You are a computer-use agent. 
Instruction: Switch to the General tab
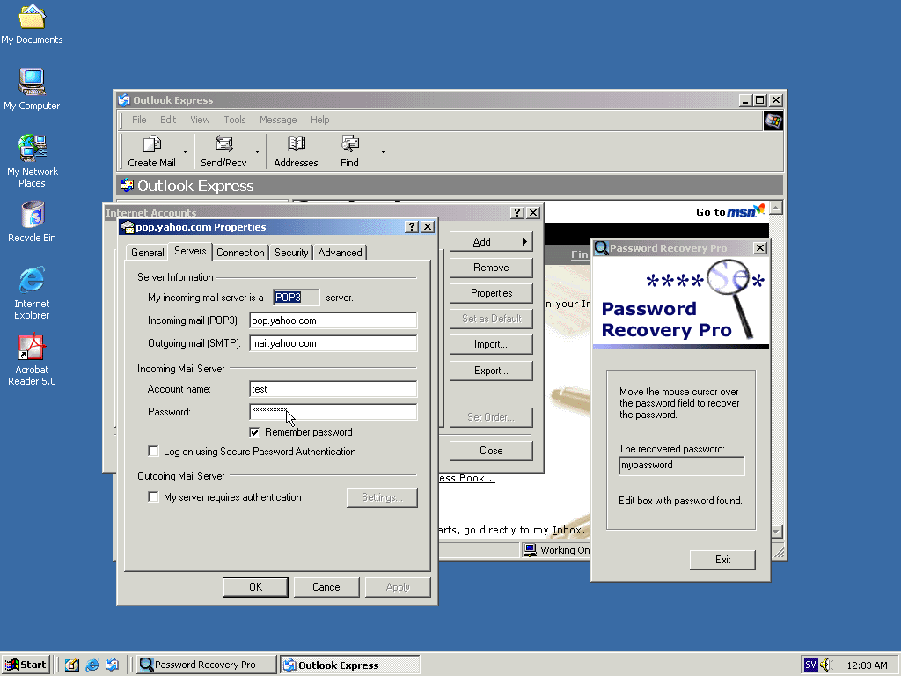tap(147, 253)
